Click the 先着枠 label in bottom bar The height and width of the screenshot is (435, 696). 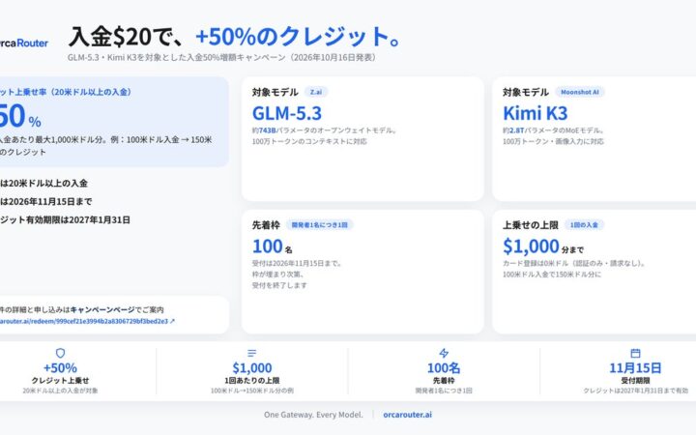444,381
